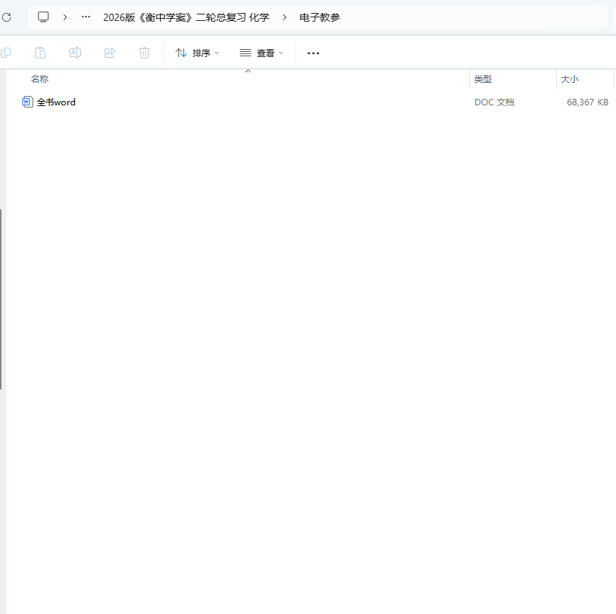Go to 2026版《衡中学案》二轮总复习 化学 folder in breadcrumb
The height and width of the screenshot is (614, 616).
(x=186, y=17)
